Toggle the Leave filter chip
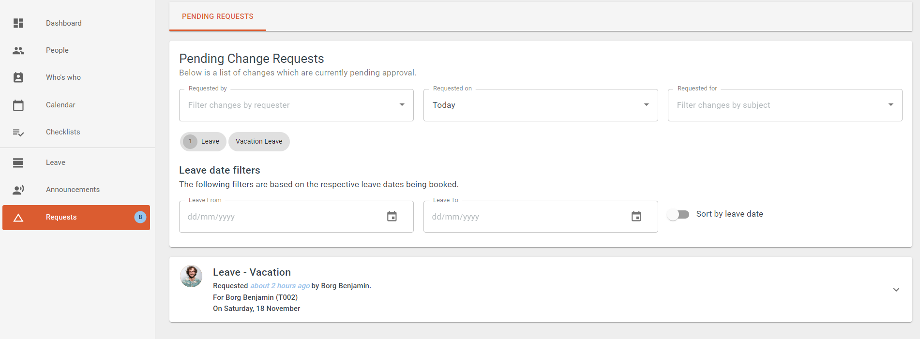The image size is (920, 339). point(203,142)
